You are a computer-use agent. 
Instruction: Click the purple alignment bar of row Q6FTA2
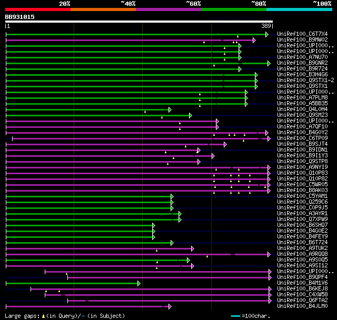click(168, 301)
